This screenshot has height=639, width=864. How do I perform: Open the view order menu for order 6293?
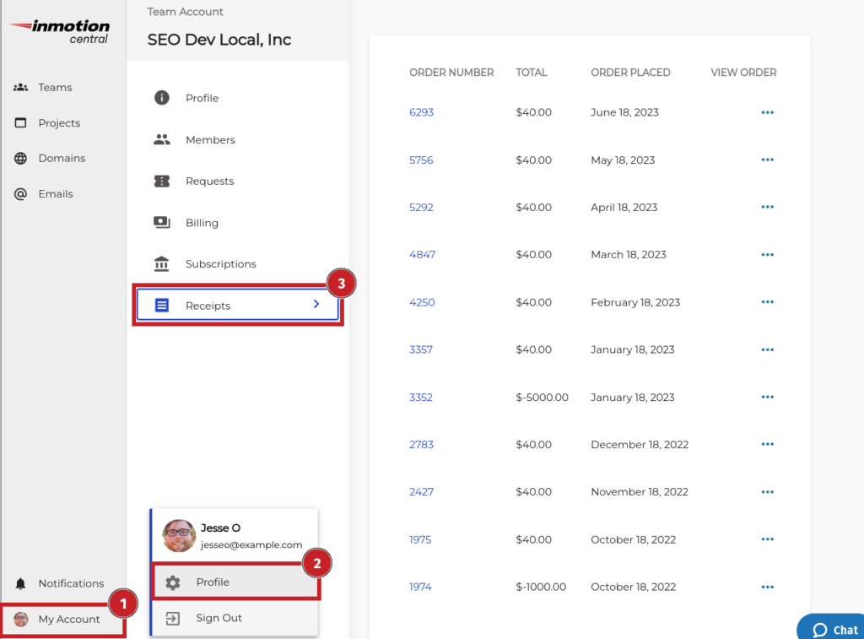(767, 111)
